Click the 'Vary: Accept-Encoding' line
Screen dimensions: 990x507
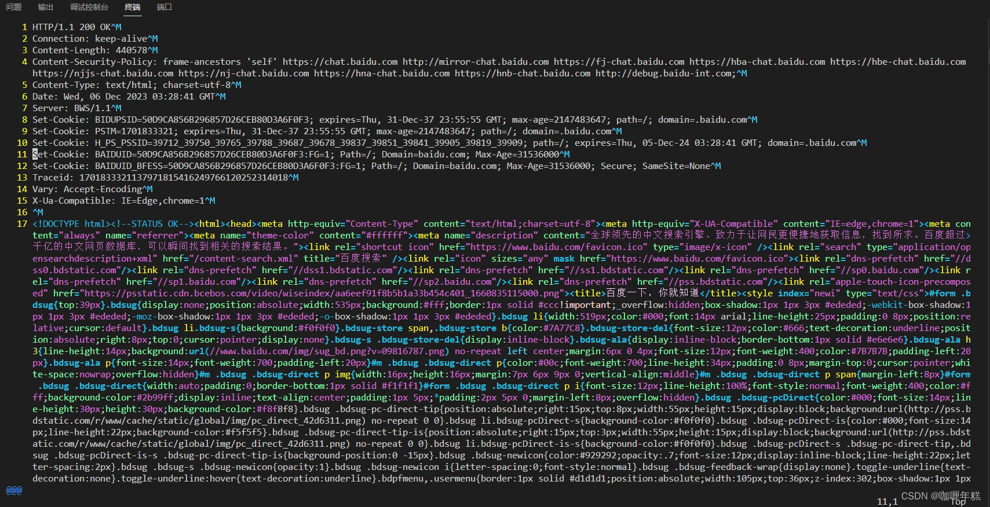93,189
